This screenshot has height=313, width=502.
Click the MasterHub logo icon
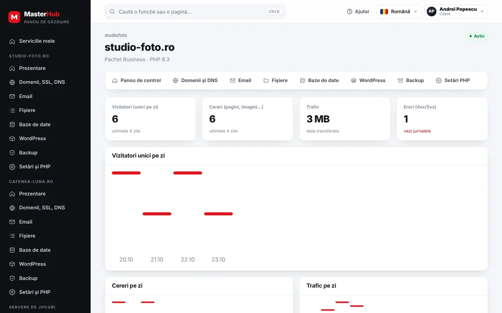14,17
